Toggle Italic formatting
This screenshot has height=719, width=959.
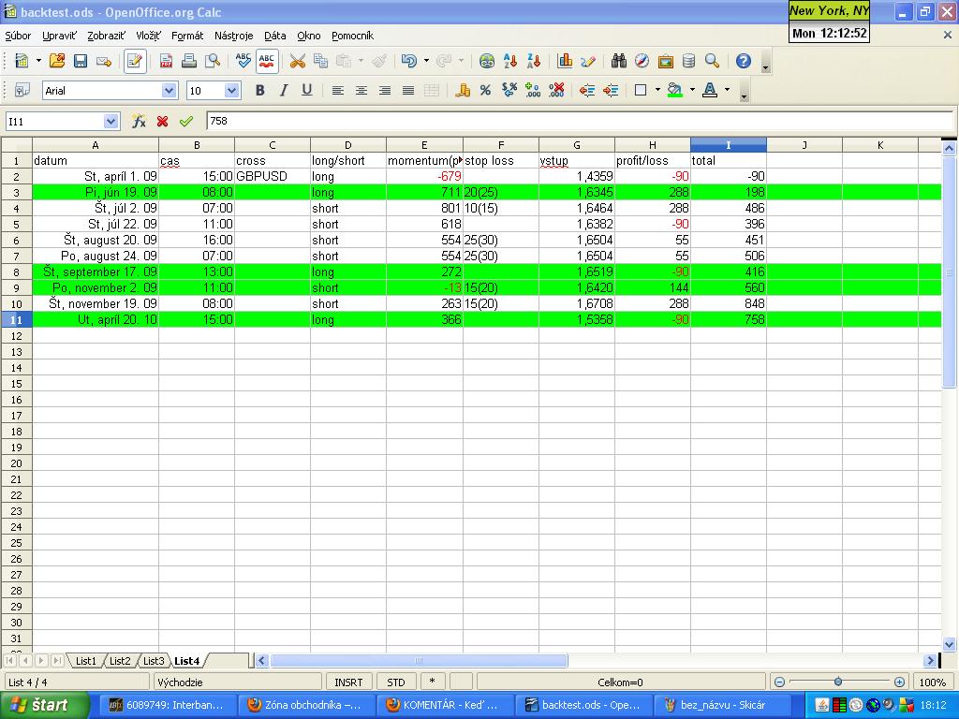point(283,90)
